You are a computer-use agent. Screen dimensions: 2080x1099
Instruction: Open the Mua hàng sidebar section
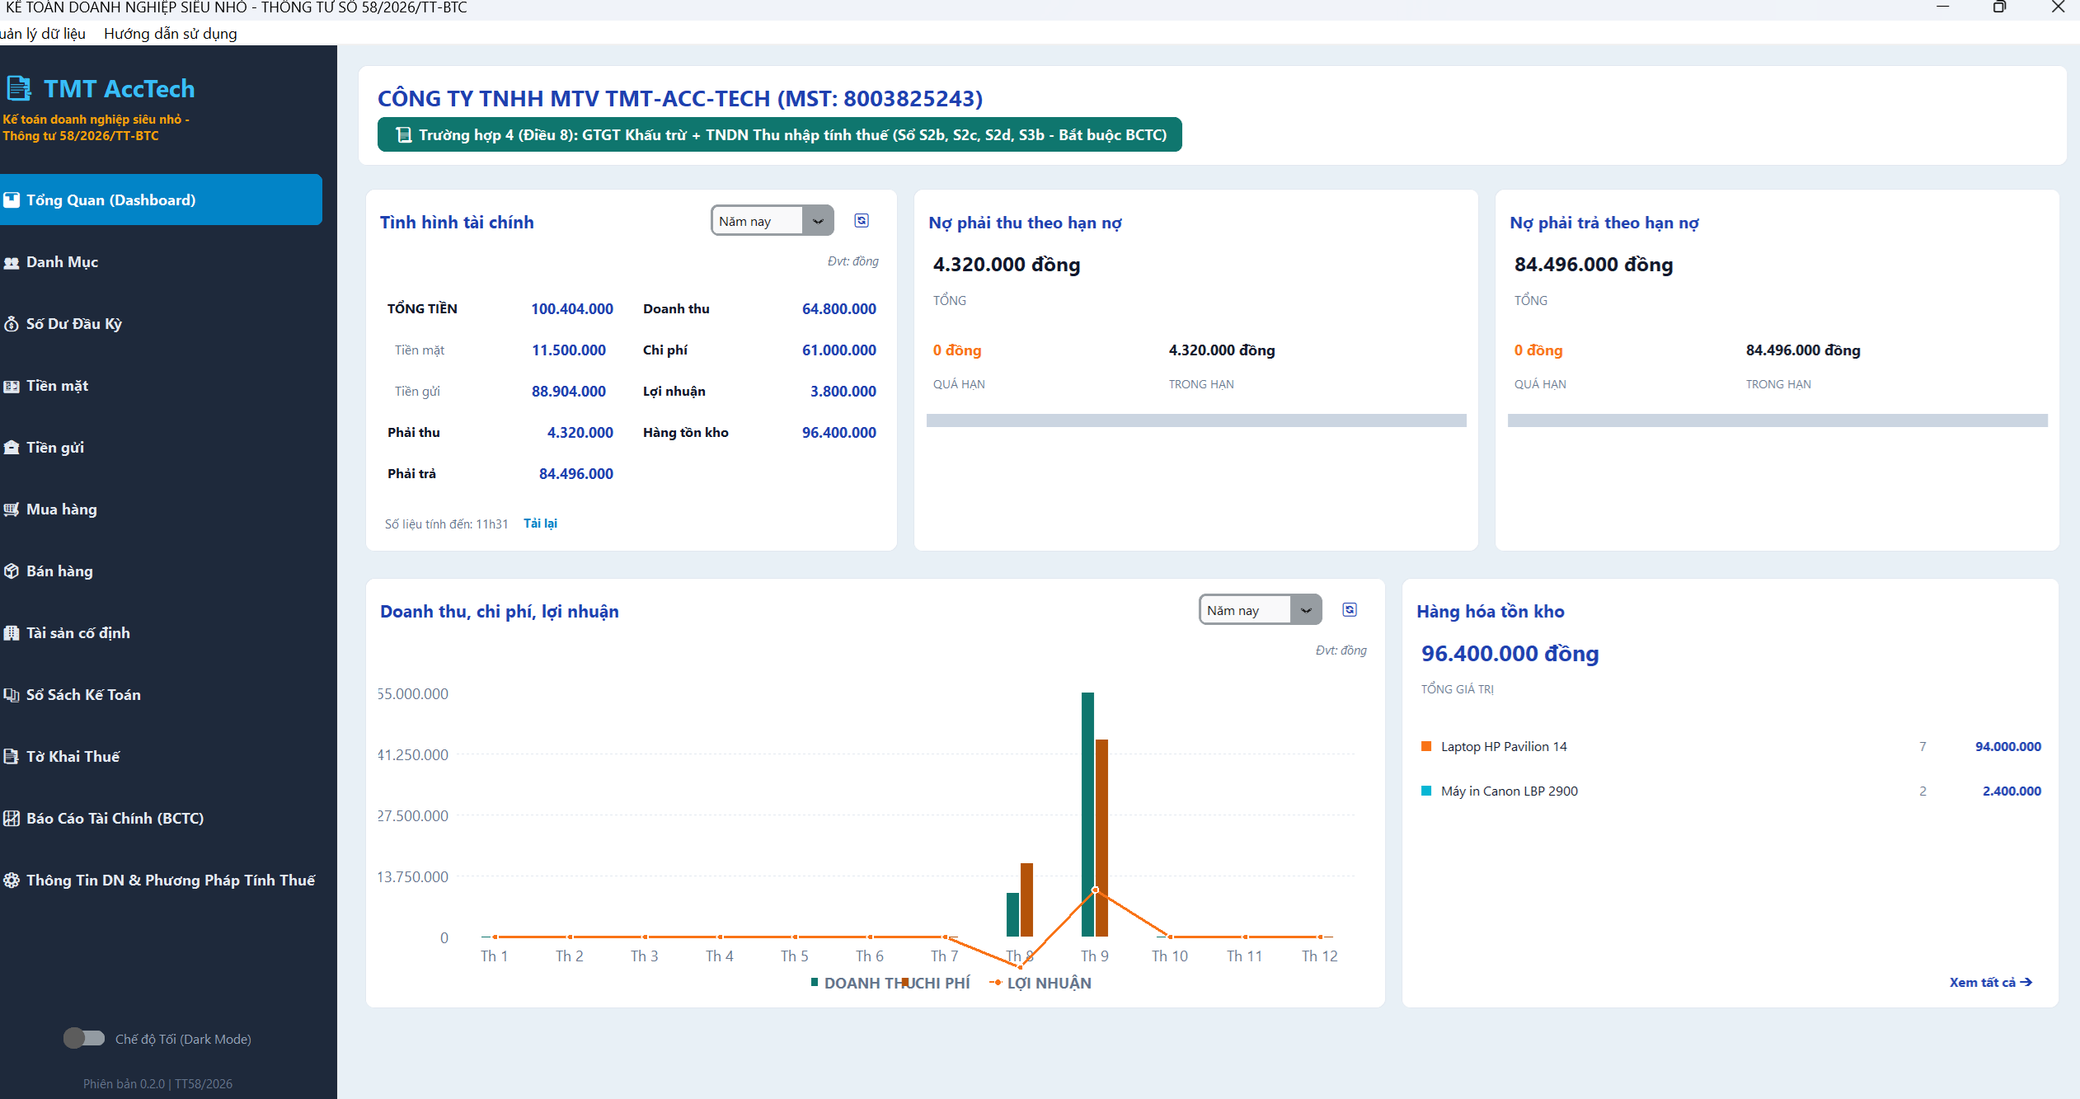click(x=161, y=510)
